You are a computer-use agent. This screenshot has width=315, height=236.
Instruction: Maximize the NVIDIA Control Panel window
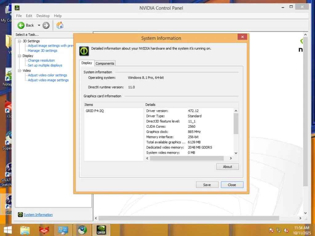point(291,7)
